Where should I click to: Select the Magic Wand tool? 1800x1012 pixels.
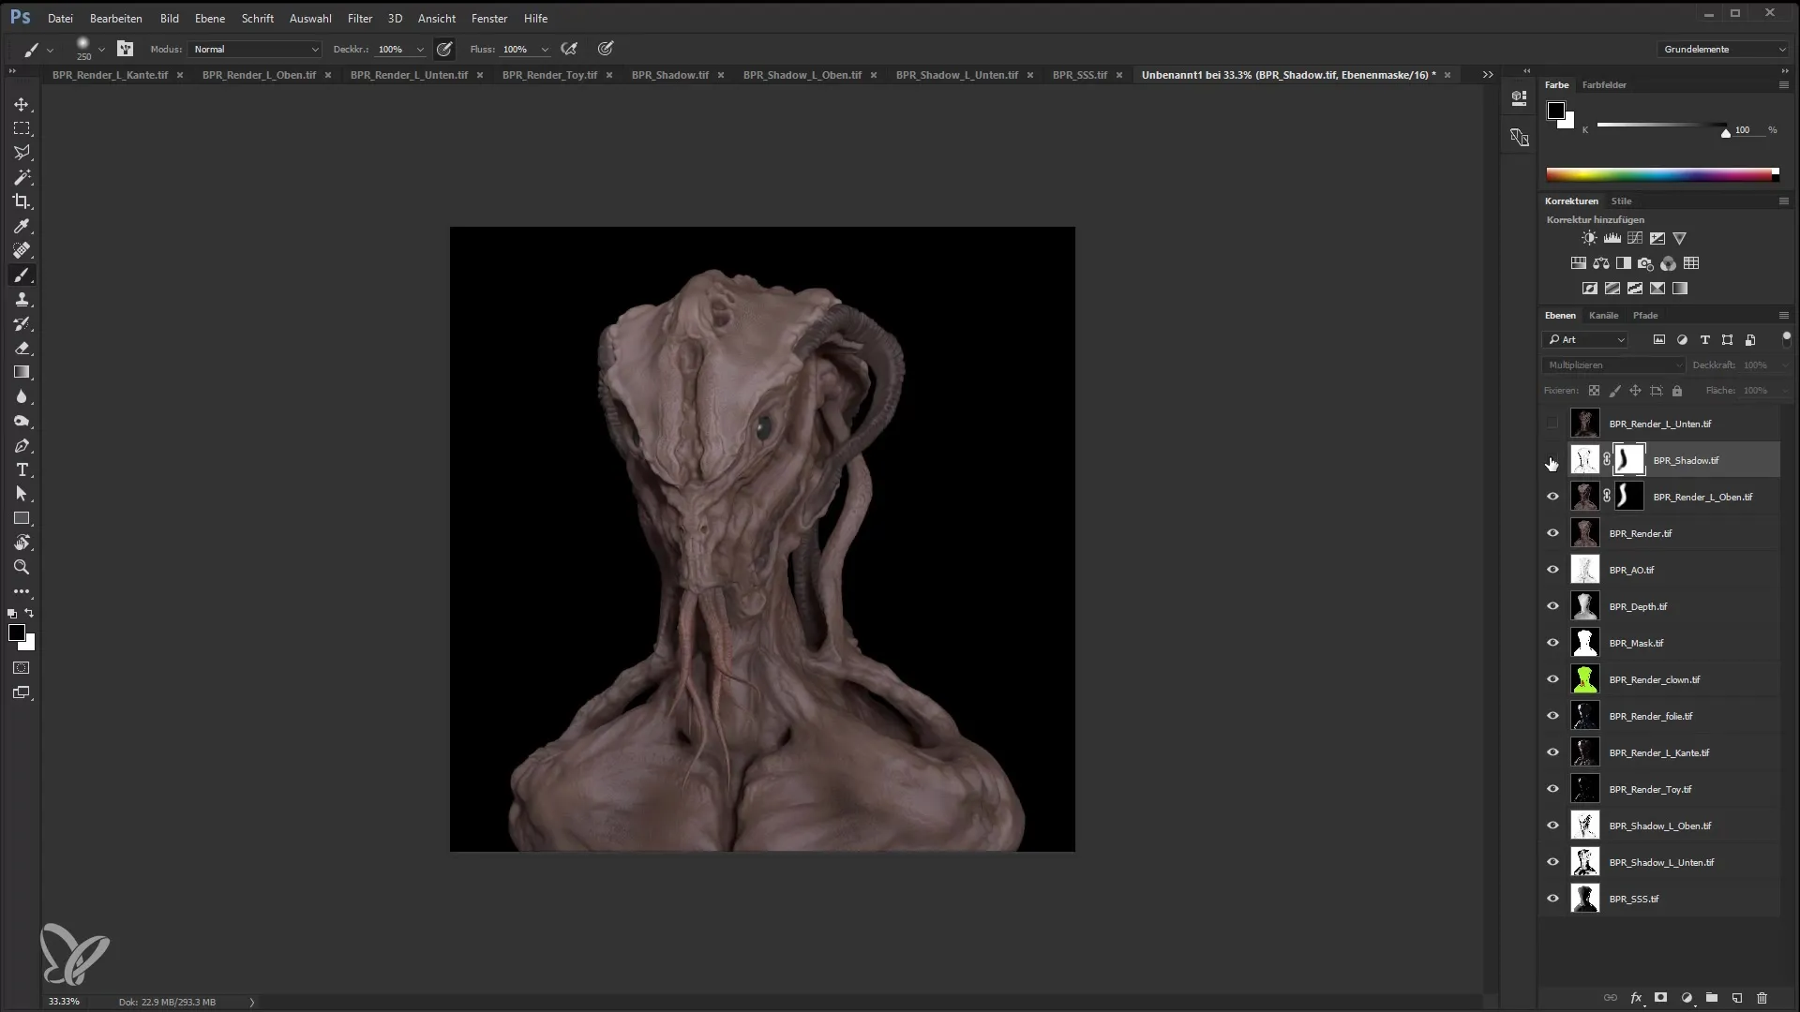(x=22, y=177)
